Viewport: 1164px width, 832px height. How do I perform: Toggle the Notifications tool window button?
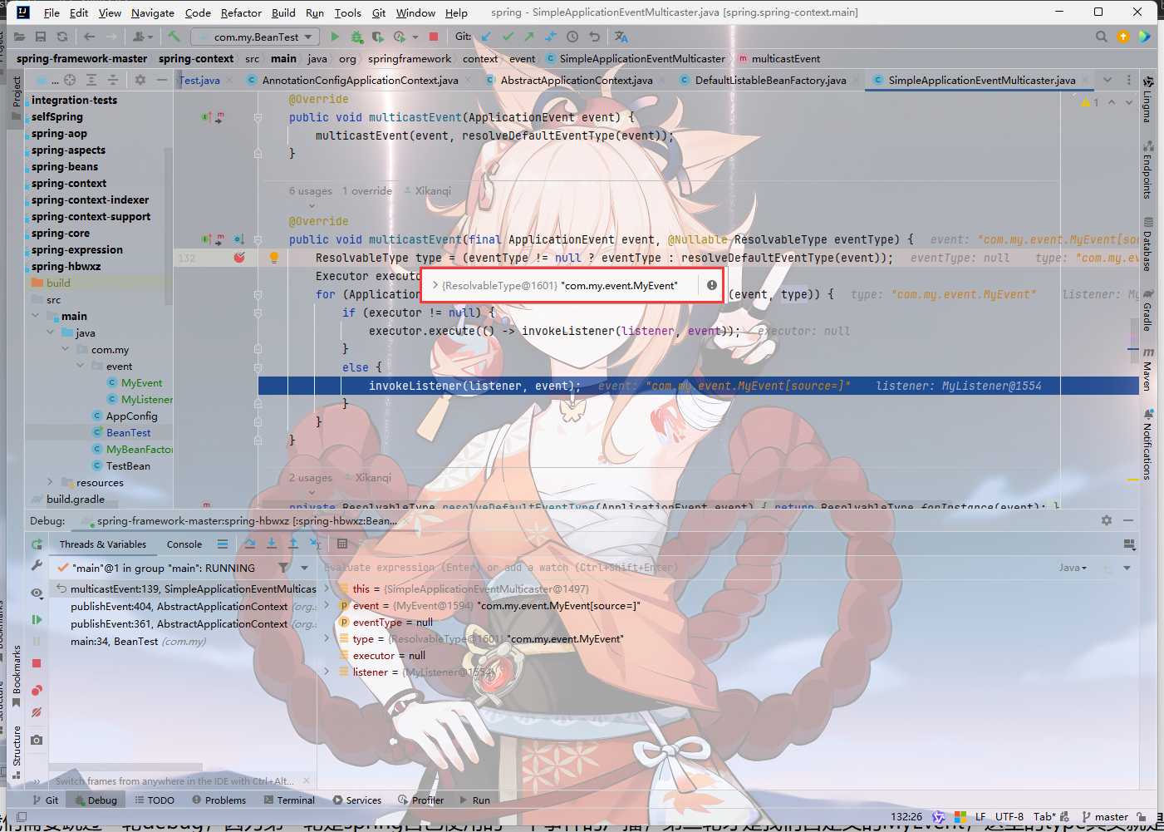(x=1147, y=444)
